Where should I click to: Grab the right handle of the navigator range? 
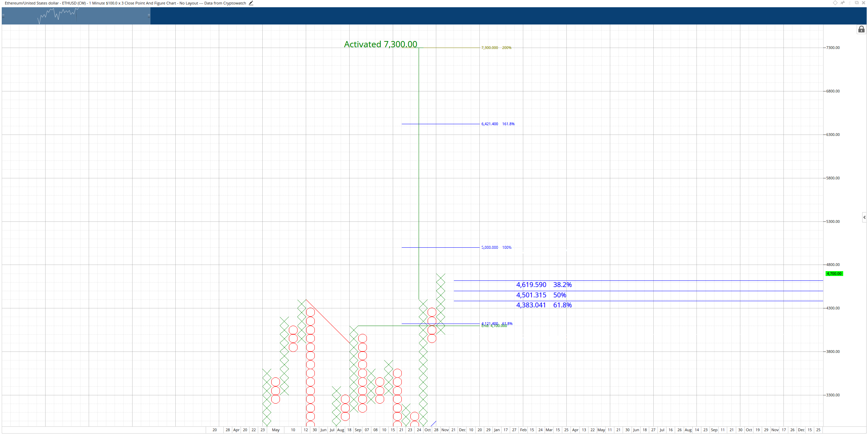coord(149,16)
